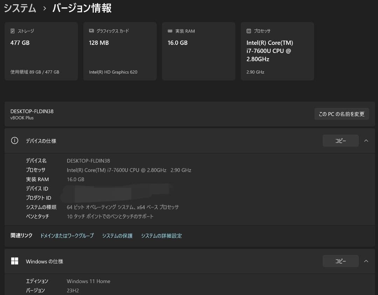Click the 実装 RAM row label in specs

tap(37, 179)
